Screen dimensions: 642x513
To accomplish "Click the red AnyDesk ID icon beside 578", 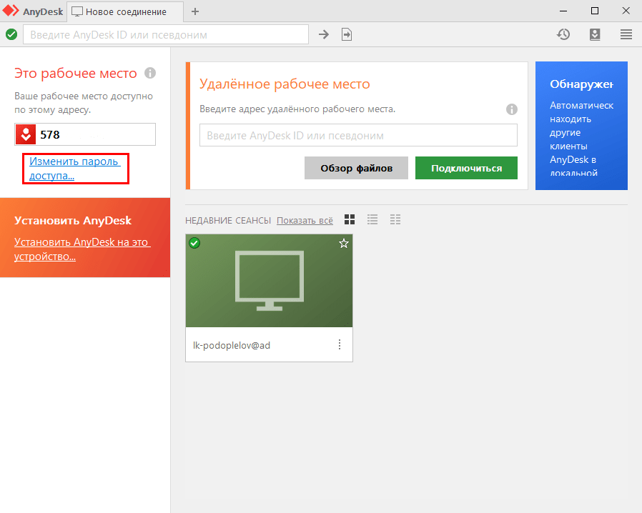I will click(x=26, y=134).
